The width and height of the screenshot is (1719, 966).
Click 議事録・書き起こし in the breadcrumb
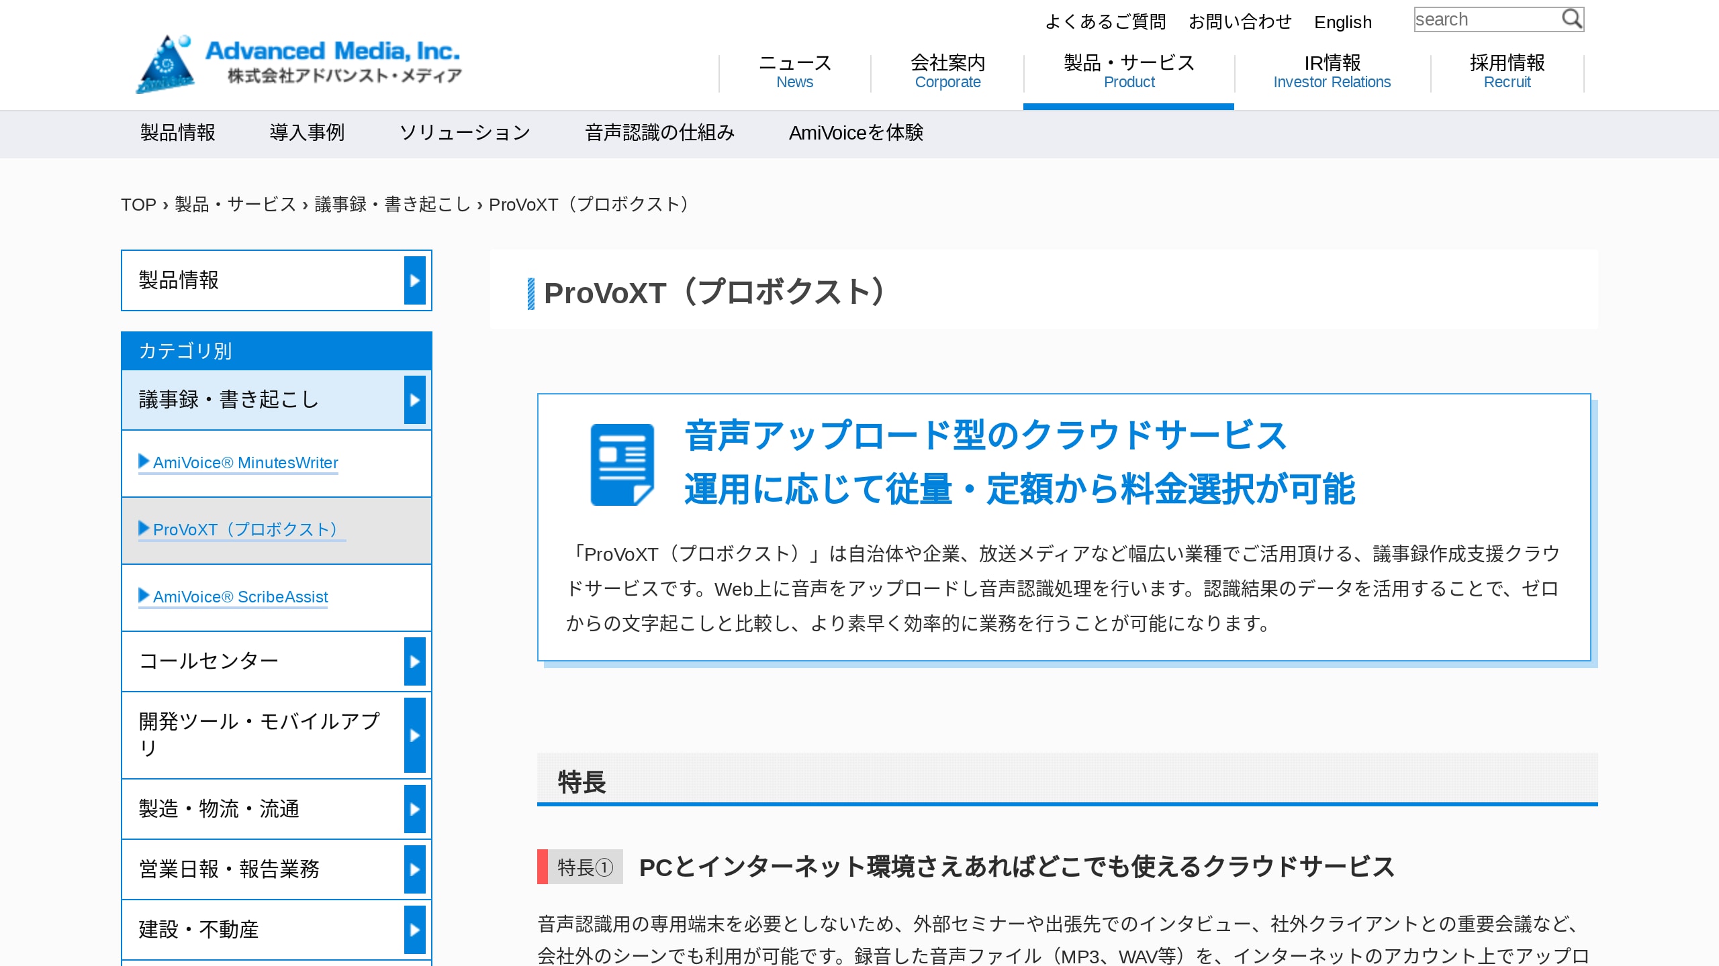tap(393, 205)
